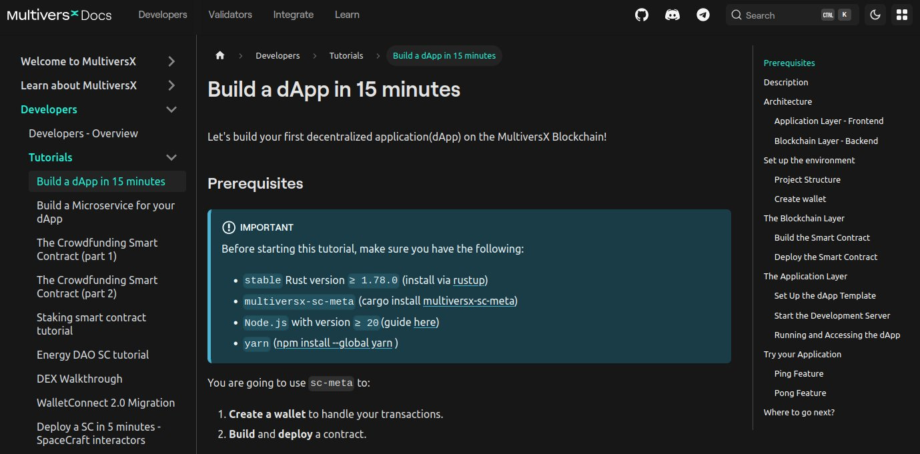Jump to Description in table of contents
Screen dimensions: 920x454
(786, 82)
